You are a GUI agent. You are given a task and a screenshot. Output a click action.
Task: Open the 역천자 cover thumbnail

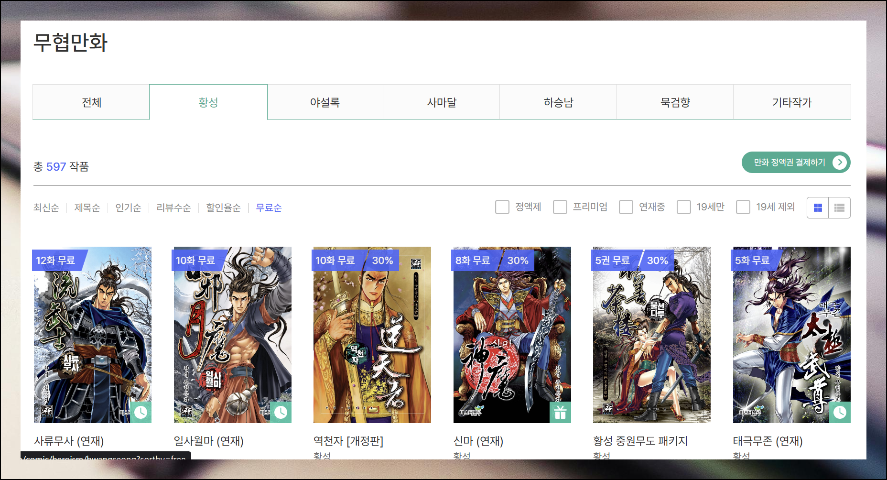(372, 335)
